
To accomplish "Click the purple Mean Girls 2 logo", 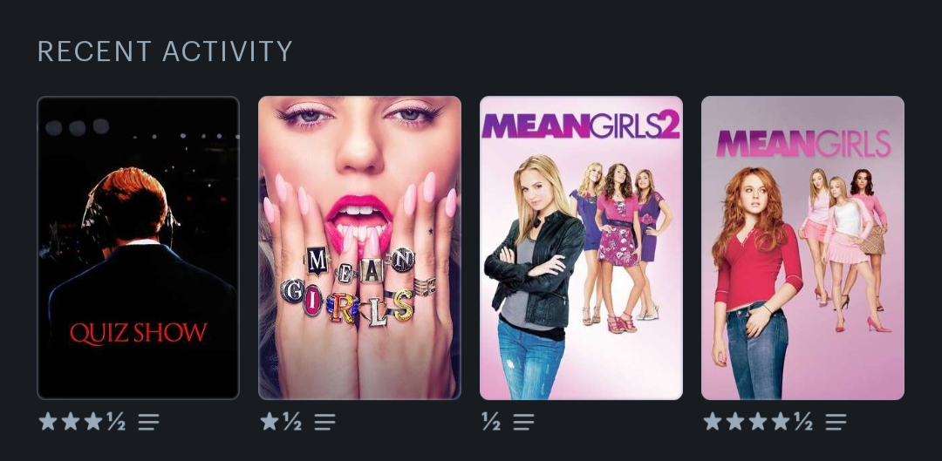I will (580, 125).
